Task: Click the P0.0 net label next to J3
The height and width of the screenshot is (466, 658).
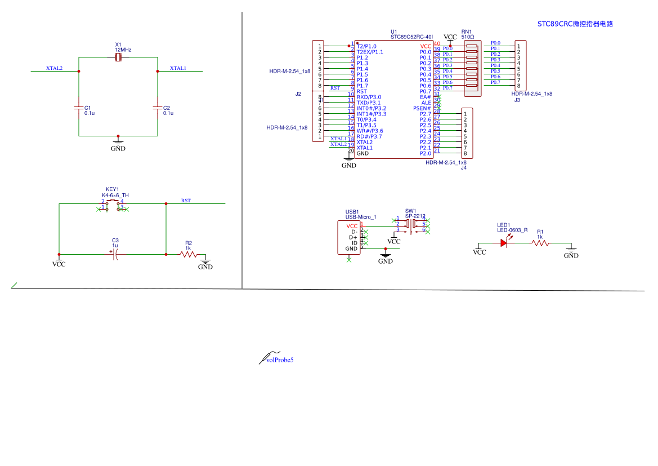Action: point(495,43)
